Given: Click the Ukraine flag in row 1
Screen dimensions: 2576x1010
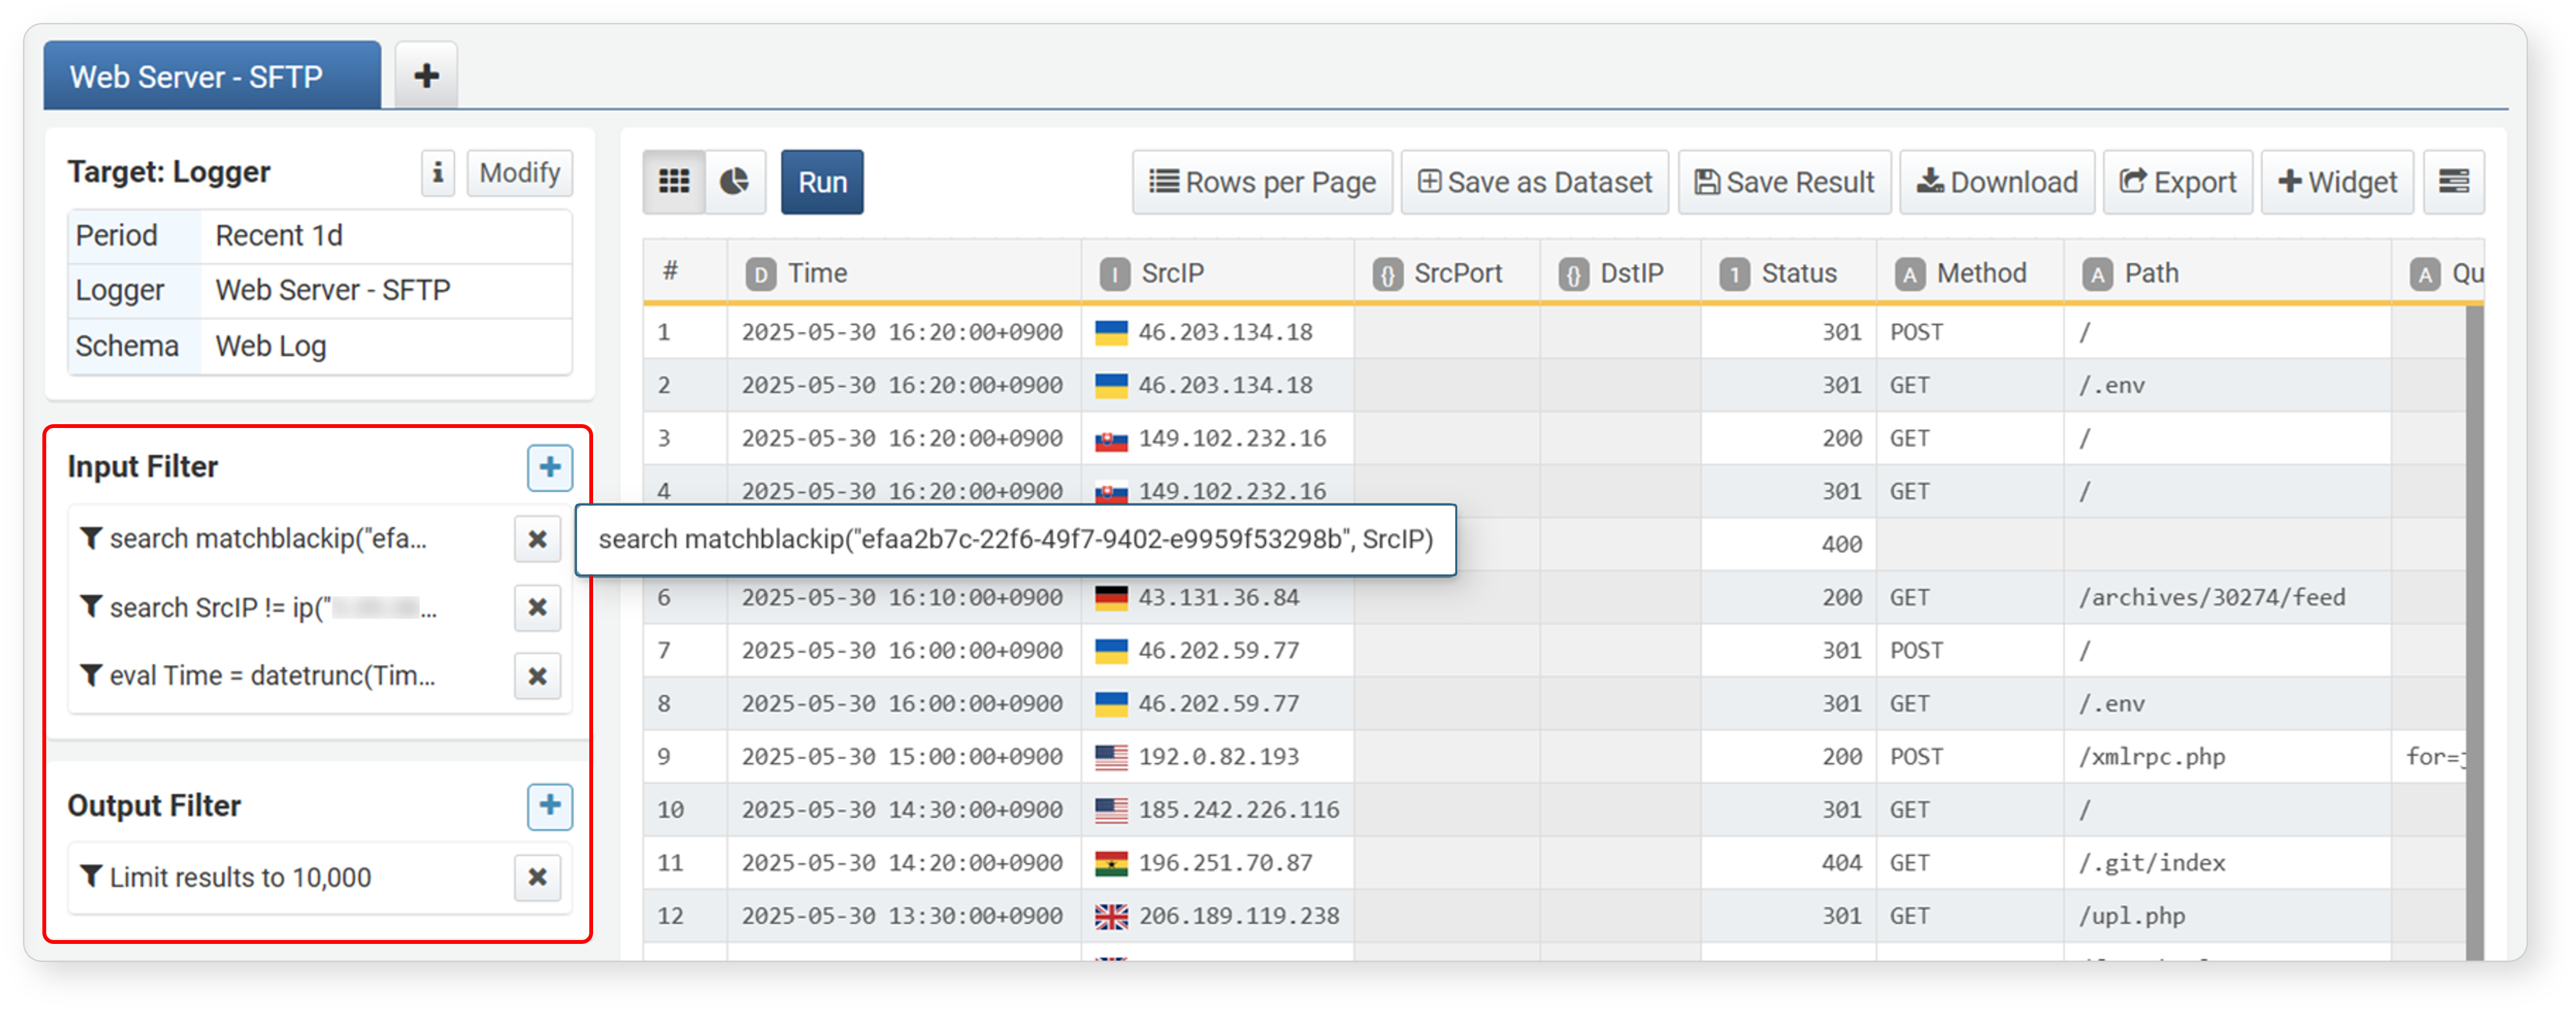Looking at the screenshot, I should click(x=1111, y=332).
